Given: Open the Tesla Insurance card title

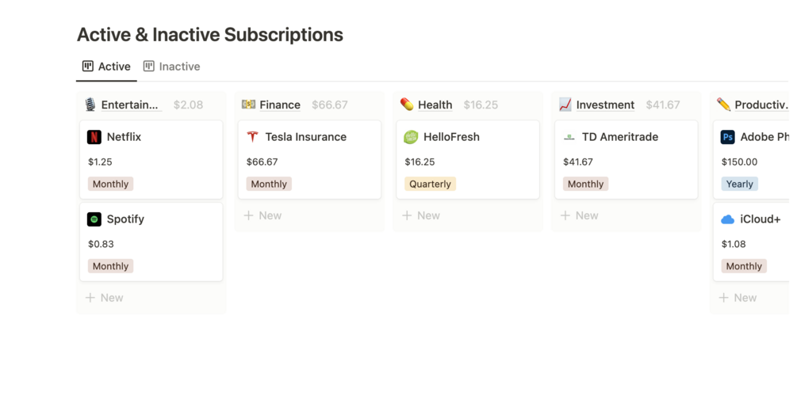Looking at the screenshot, I should pyautogui.click(x=305, y=137).
